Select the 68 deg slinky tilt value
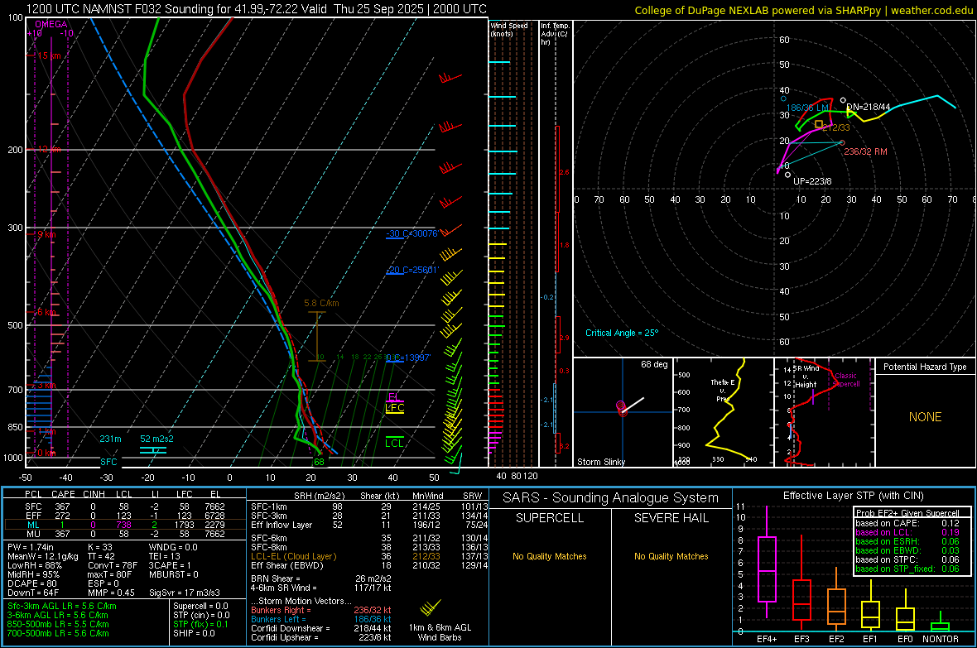The height and width of the screenshot is (648, 977). pyautogui.click(x=654, y=364)
